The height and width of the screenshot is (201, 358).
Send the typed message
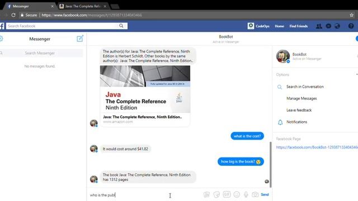click(x=265, y=194)
